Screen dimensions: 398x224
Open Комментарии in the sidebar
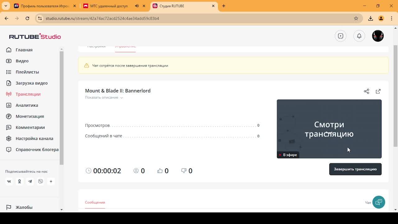click(x=30, y=127)
